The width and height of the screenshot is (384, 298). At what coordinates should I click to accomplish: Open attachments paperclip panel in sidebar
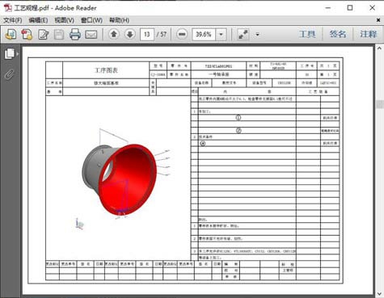click(10, 74)
